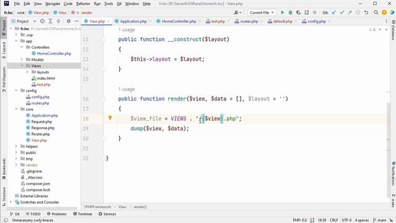
Task: Open IDE updates orange icon in toolbar
Action: click(x=384, y=12)
